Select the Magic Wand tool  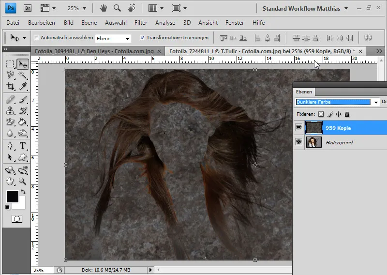(23, 75)
